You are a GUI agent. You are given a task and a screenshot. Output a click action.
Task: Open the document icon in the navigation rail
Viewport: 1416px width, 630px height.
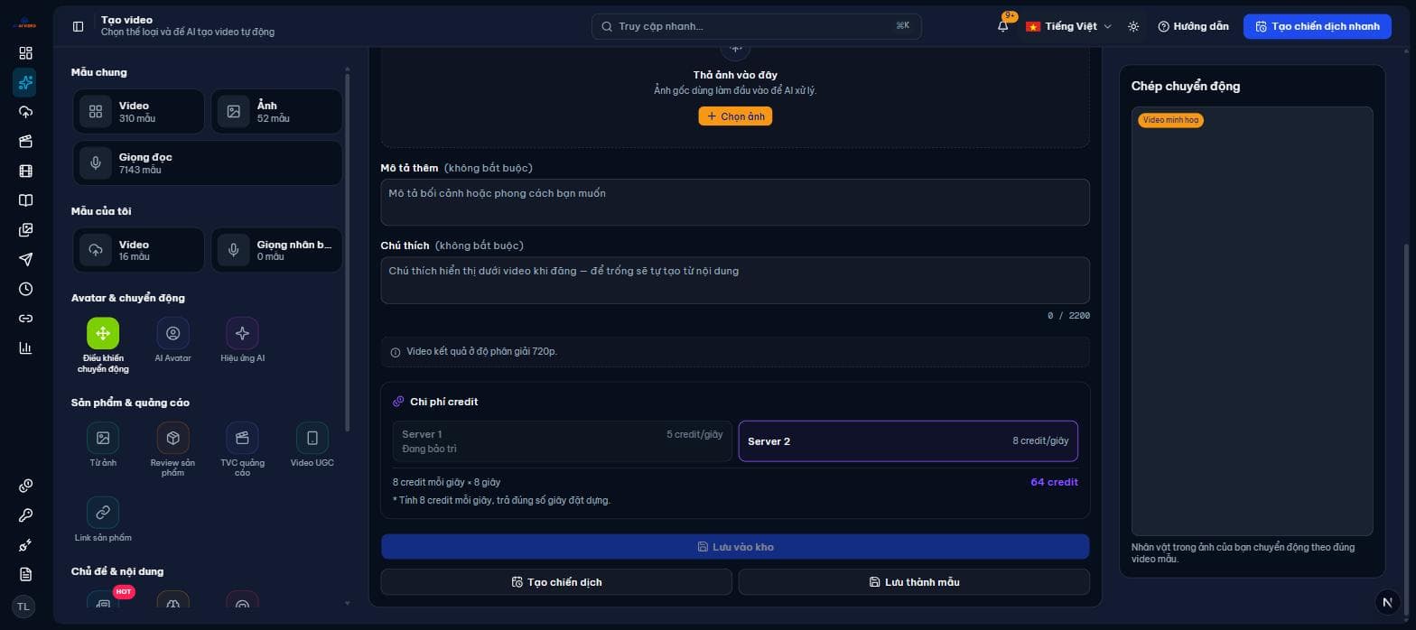pos(25,574)
